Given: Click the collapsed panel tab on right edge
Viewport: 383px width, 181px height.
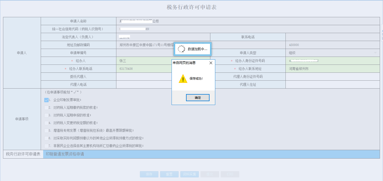Looking at the screenshot, I should point(381,36).
